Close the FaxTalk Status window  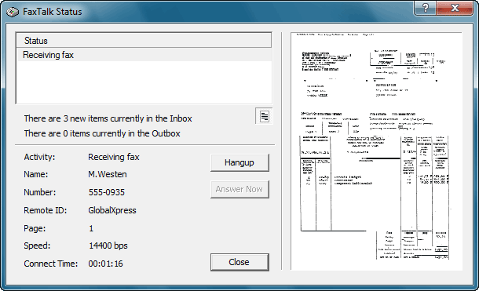click(455, 8)
